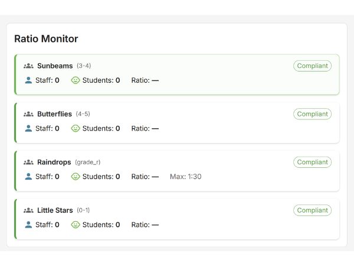
Task: Click the group icon beside Butterflies
Action: click(28, 114)
